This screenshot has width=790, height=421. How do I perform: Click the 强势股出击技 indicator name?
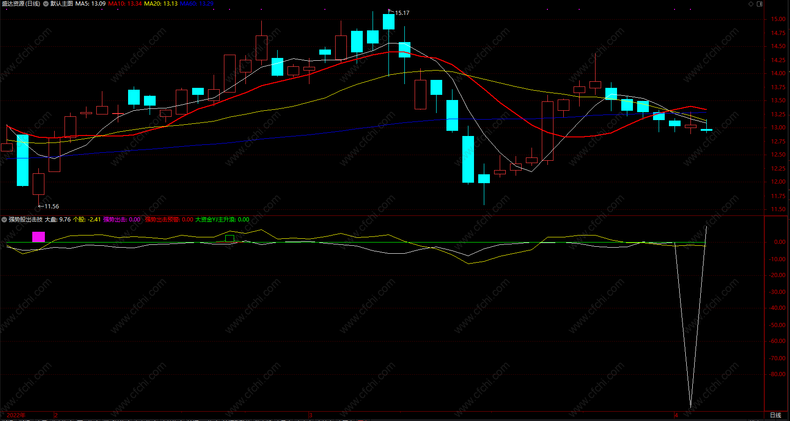point(25,220)
